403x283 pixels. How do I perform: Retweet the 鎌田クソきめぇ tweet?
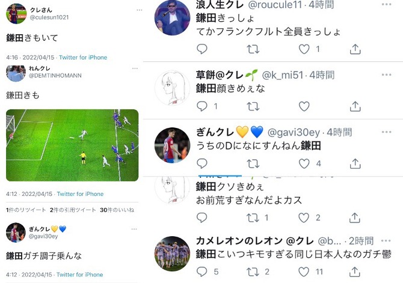point(253,218)
